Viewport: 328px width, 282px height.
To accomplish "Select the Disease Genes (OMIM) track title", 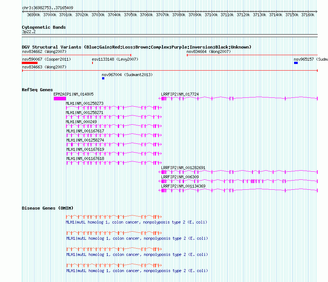I will coord(48,208).
